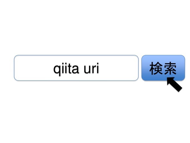Start the search for 'qiita uri'
Image resolution: width=190 pixels, height=143 pixels.
point(163,68)
